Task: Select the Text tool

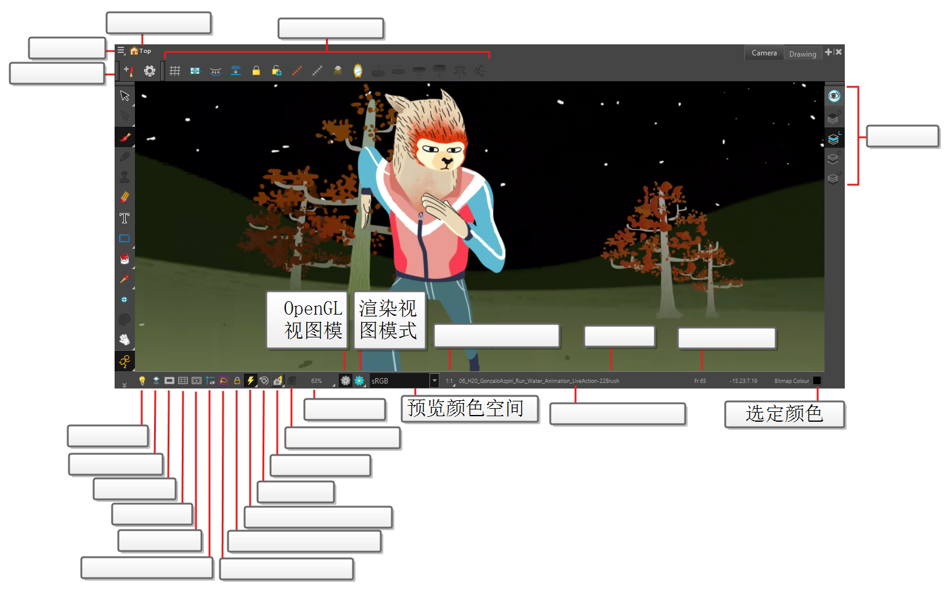Action: click(x=124, y=219)
